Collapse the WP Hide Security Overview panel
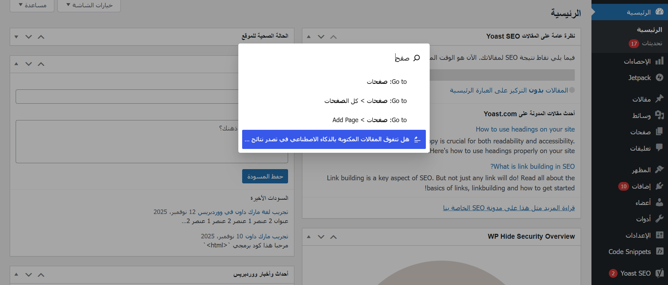The image size is (668, 285). pos(309,237)
